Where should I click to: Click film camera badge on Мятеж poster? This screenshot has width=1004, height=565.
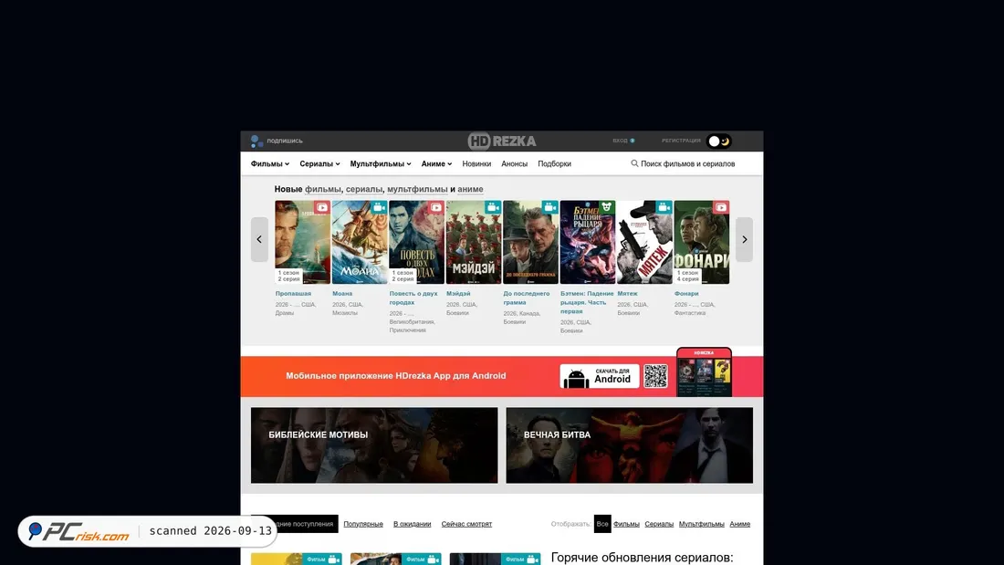tap(664, 207)
